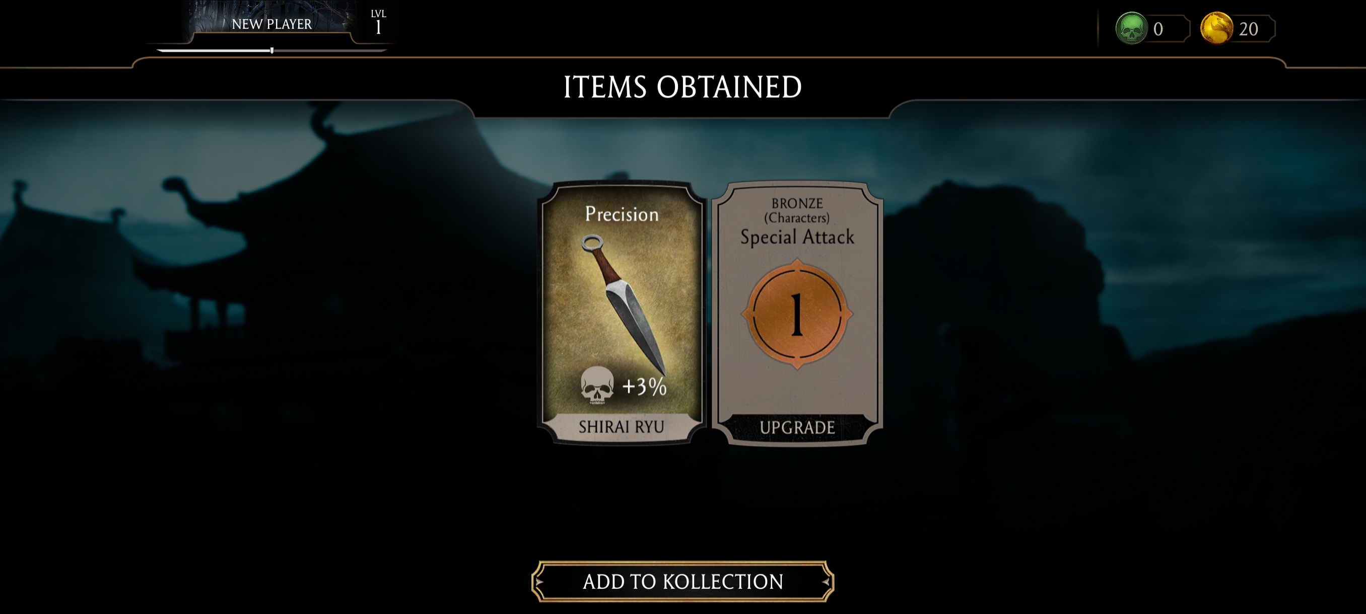Tap the +3% bonus text

[x=644, y=386]
